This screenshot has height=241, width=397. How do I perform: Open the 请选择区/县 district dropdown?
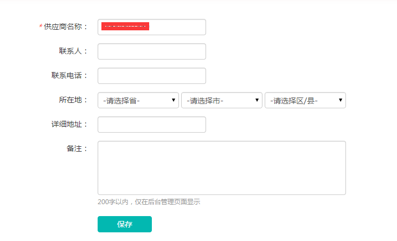pyautogui.click(x=305, y=100)
